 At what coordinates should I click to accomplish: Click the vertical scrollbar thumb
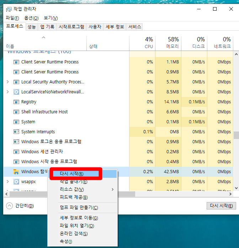[236, 135]
